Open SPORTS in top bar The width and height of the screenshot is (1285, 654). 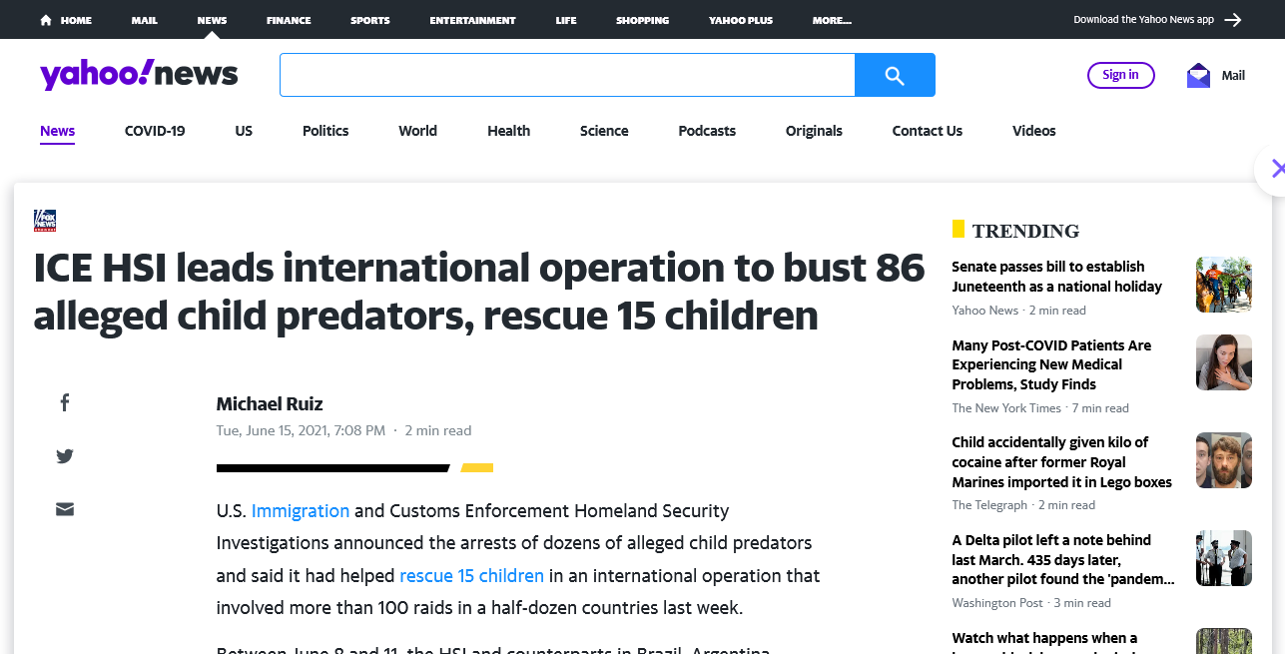tap(370, 20)
